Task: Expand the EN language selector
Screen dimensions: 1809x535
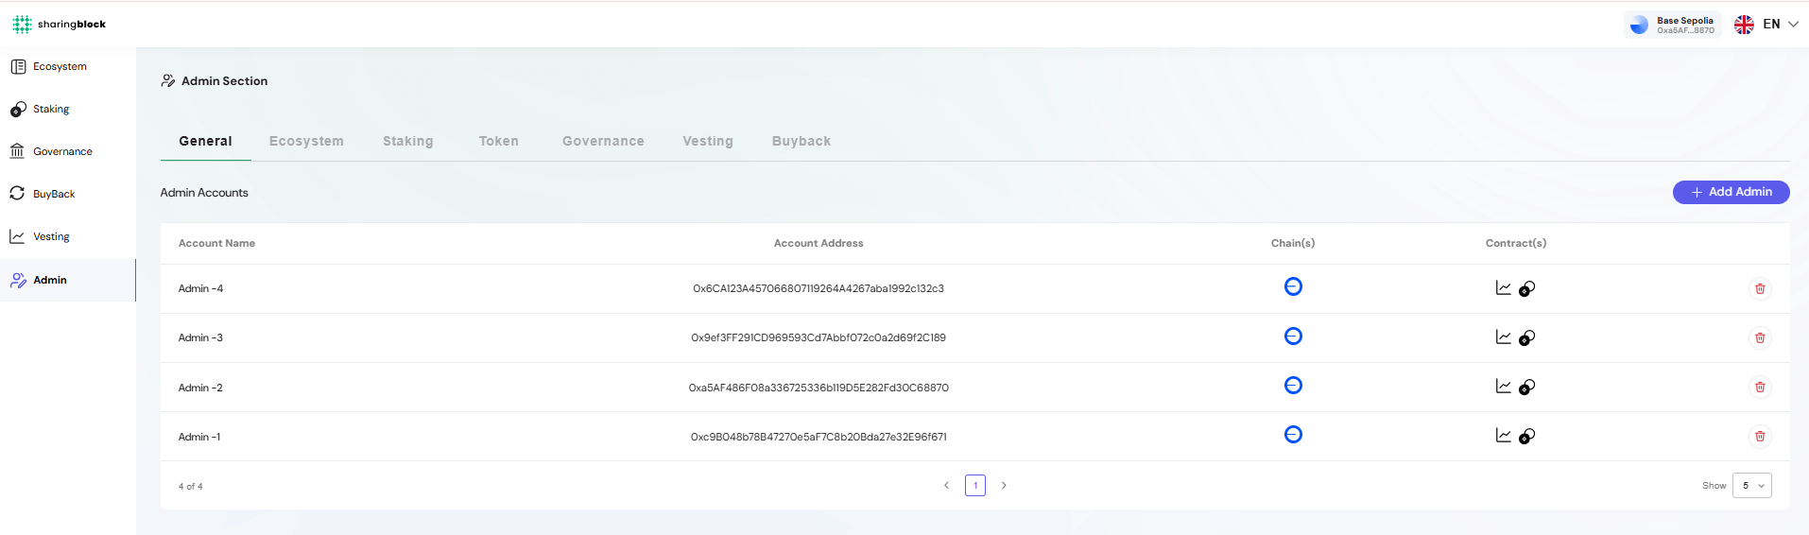Action: pos(1781,24)
